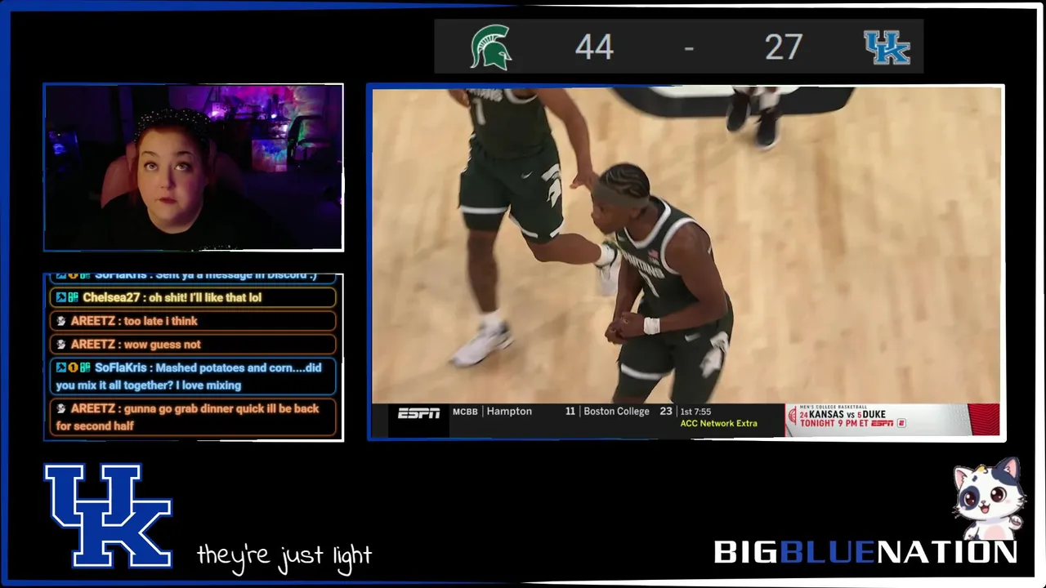This screenshot has height=588, width=1046.
Task: Click AREETZ badge on 'too late i think'
Action: pos(61,321)
